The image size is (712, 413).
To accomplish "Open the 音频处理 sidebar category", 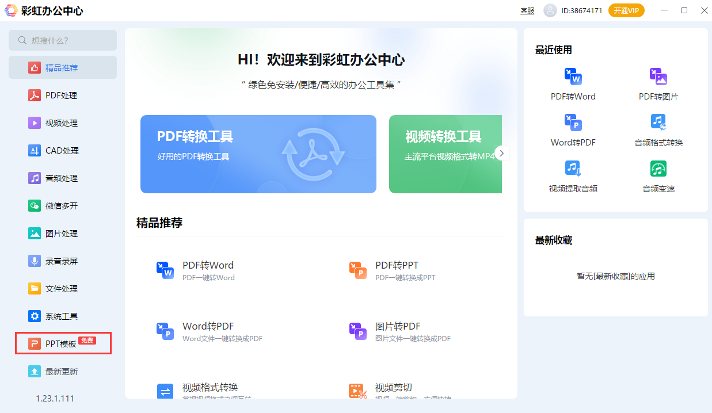I will tap(63, 178).
